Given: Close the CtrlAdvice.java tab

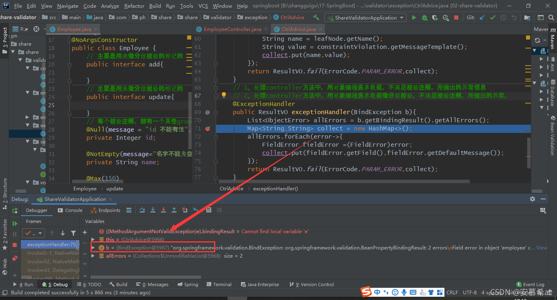Looking at the screenshot, I should click(320, 29).
